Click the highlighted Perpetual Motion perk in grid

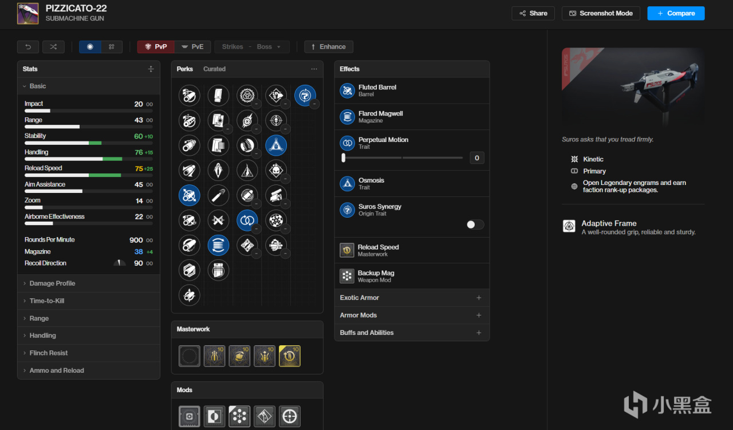point(247,220)
